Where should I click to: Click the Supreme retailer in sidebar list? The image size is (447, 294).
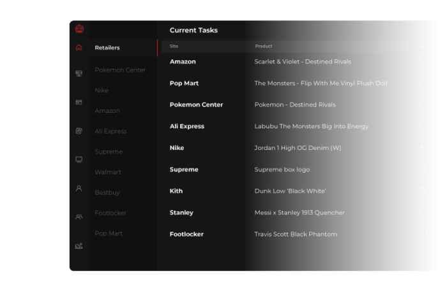109,152
